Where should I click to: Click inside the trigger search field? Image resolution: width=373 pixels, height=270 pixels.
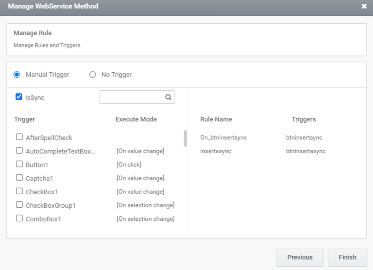pos(132,97)
